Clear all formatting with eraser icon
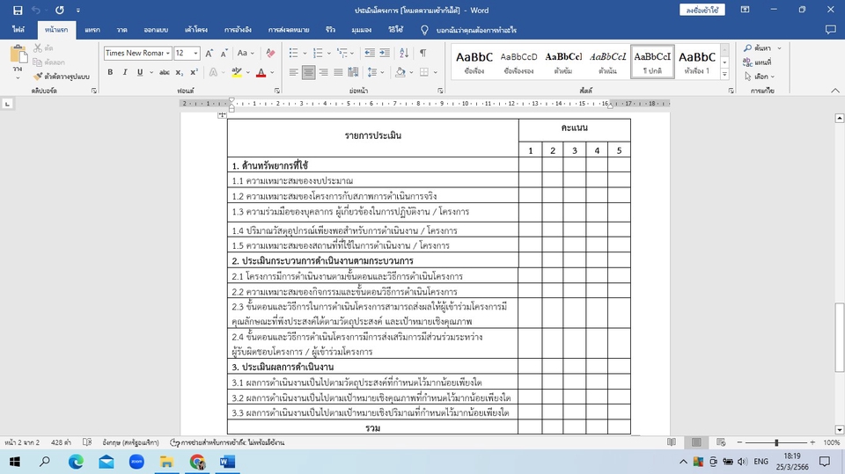This screenshot has width=845, height=474. pos(270,53)
